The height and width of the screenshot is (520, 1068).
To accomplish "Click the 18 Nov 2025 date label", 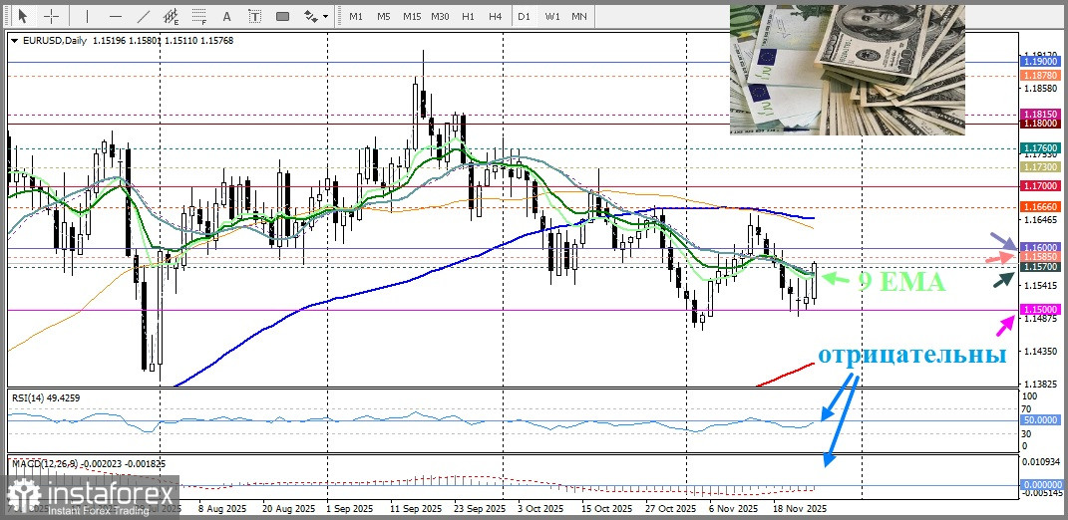I will pyautogui.click(x=801, y=508).
